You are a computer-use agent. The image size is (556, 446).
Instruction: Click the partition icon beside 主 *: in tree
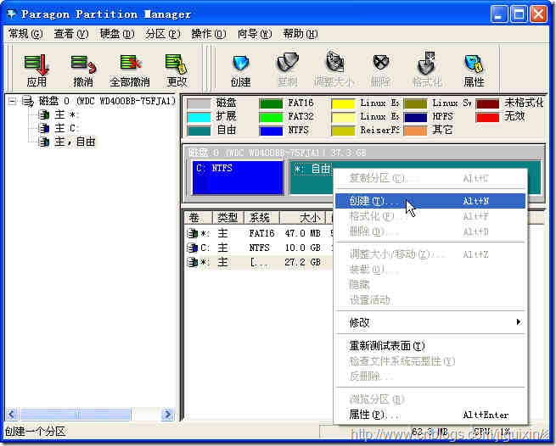44,114
